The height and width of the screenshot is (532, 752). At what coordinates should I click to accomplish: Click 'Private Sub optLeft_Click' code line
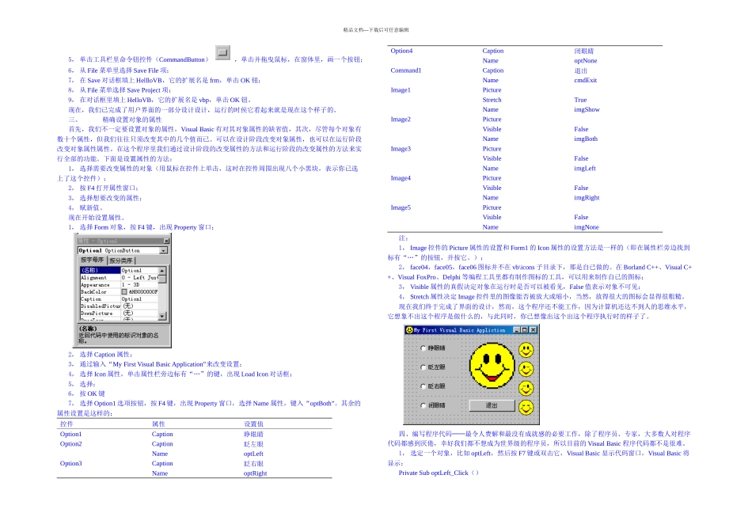point(439,473)
